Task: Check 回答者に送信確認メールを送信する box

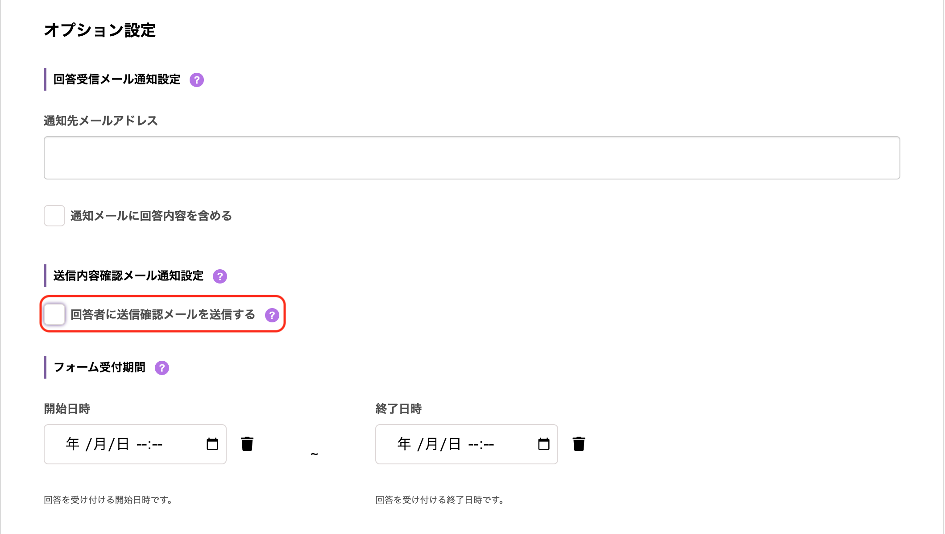Action: coord(54,314)
